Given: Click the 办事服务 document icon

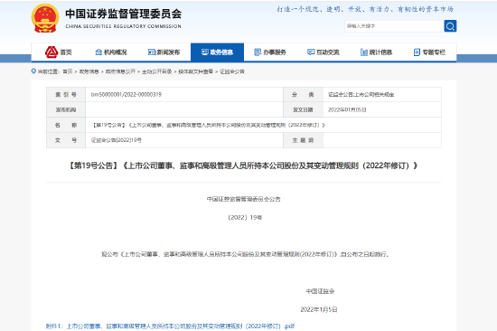Looking at the screenshot, I should tap(258, 52).
